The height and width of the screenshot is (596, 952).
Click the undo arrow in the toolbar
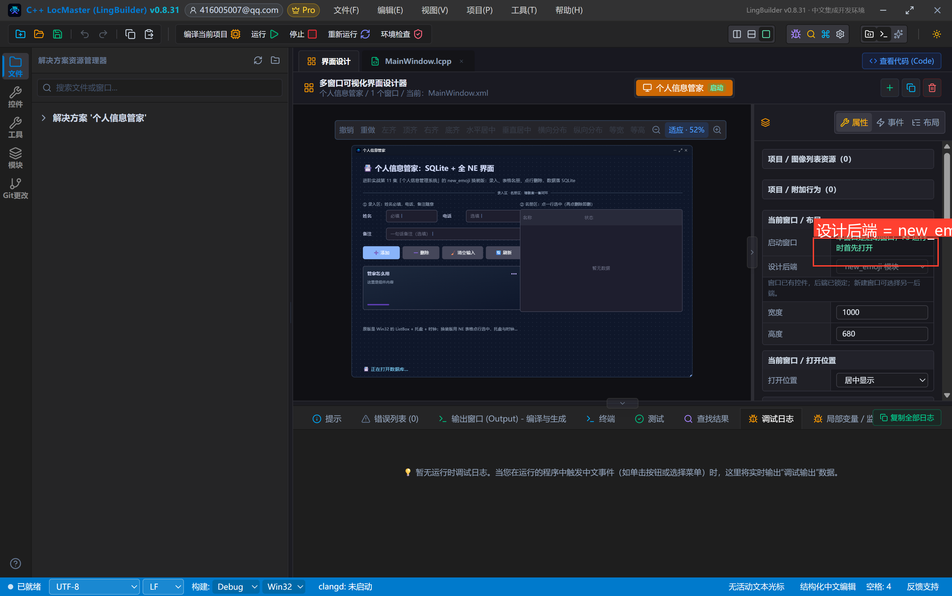coord(85,34)
